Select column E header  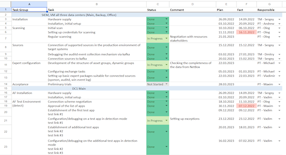click(226, 4)
